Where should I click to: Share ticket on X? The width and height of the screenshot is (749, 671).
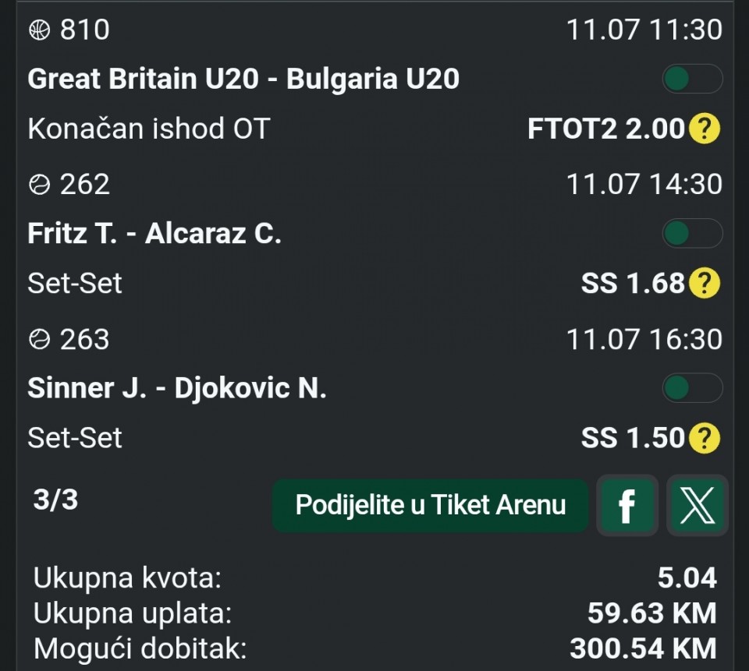(698, 506)
